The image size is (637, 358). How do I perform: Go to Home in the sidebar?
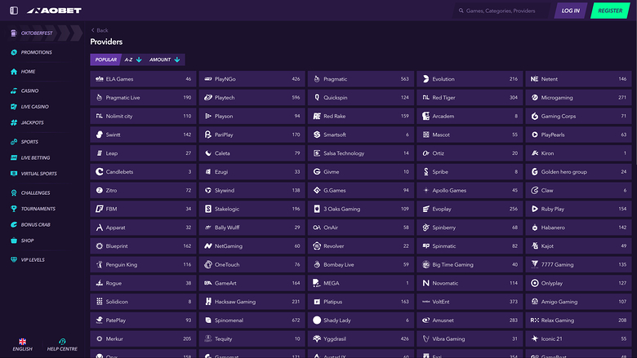point(23,72)
